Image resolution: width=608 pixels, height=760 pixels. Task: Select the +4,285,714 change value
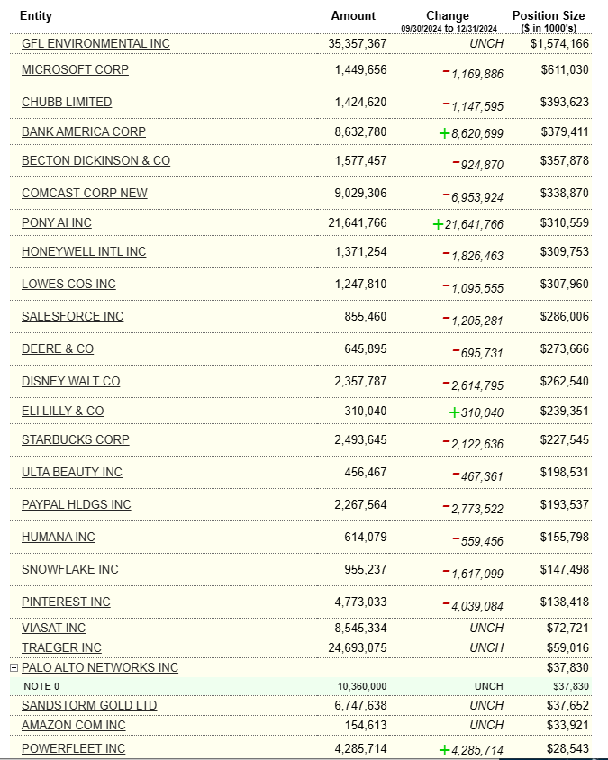tap(471, 750)
